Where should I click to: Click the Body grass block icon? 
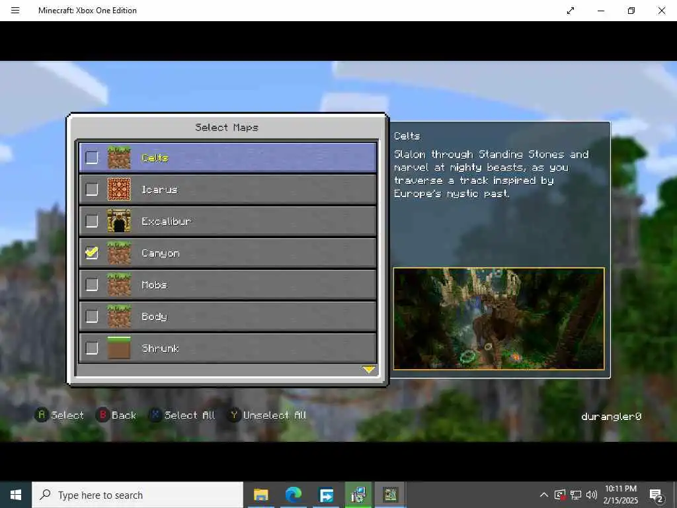pos(119,316)
